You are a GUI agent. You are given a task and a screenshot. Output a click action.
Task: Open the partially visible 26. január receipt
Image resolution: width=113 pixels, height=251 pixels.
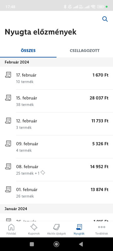[56, 217]
